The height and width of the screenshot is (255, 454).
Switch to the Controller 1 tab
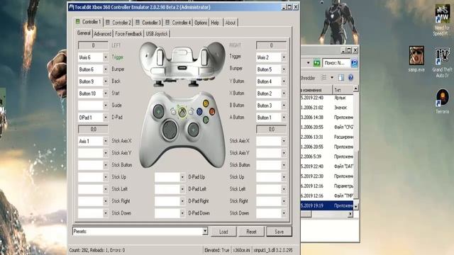(x=89, y=22)
